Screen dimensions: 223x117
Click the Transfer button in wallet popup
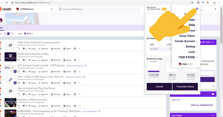[159, 87]
